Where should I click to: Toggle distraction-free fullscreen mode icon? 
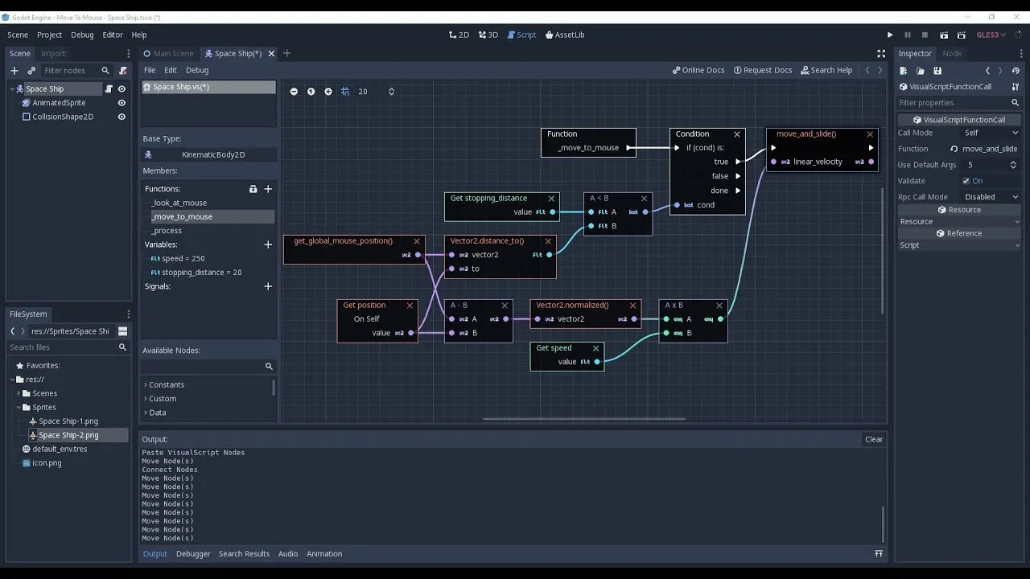point(881,54)
